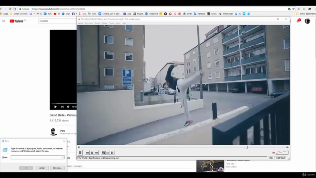The height and width of the screenshot is (178, 316).
Task: Play the YouTube video
Action: (x=55, y=107)
